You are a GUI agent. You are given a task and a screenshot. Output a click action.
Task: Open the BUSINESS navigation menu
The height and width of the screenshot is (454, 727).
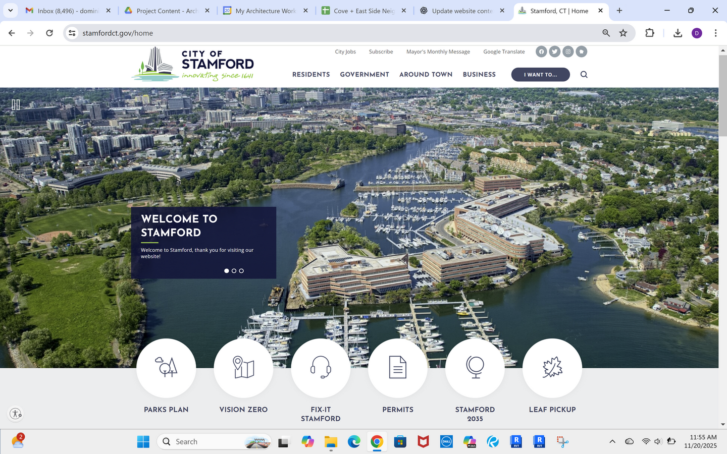point(479,75)
